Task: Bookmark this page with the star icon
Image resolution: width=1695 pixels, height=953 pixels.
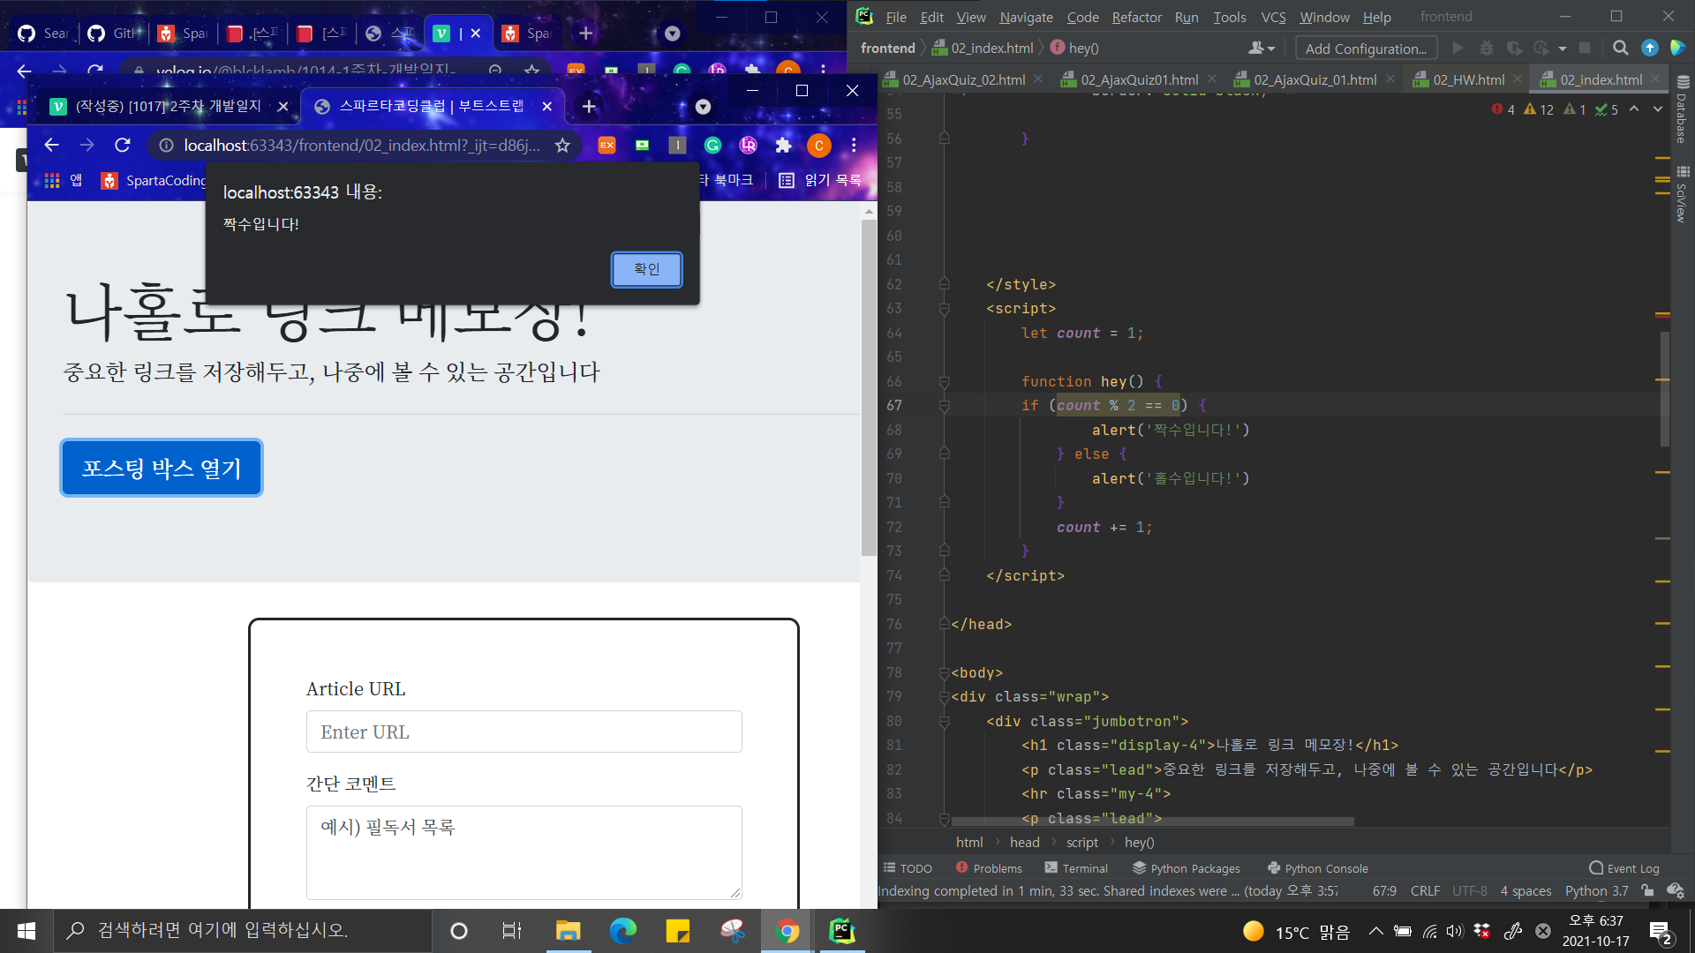Action: (562, 146)
